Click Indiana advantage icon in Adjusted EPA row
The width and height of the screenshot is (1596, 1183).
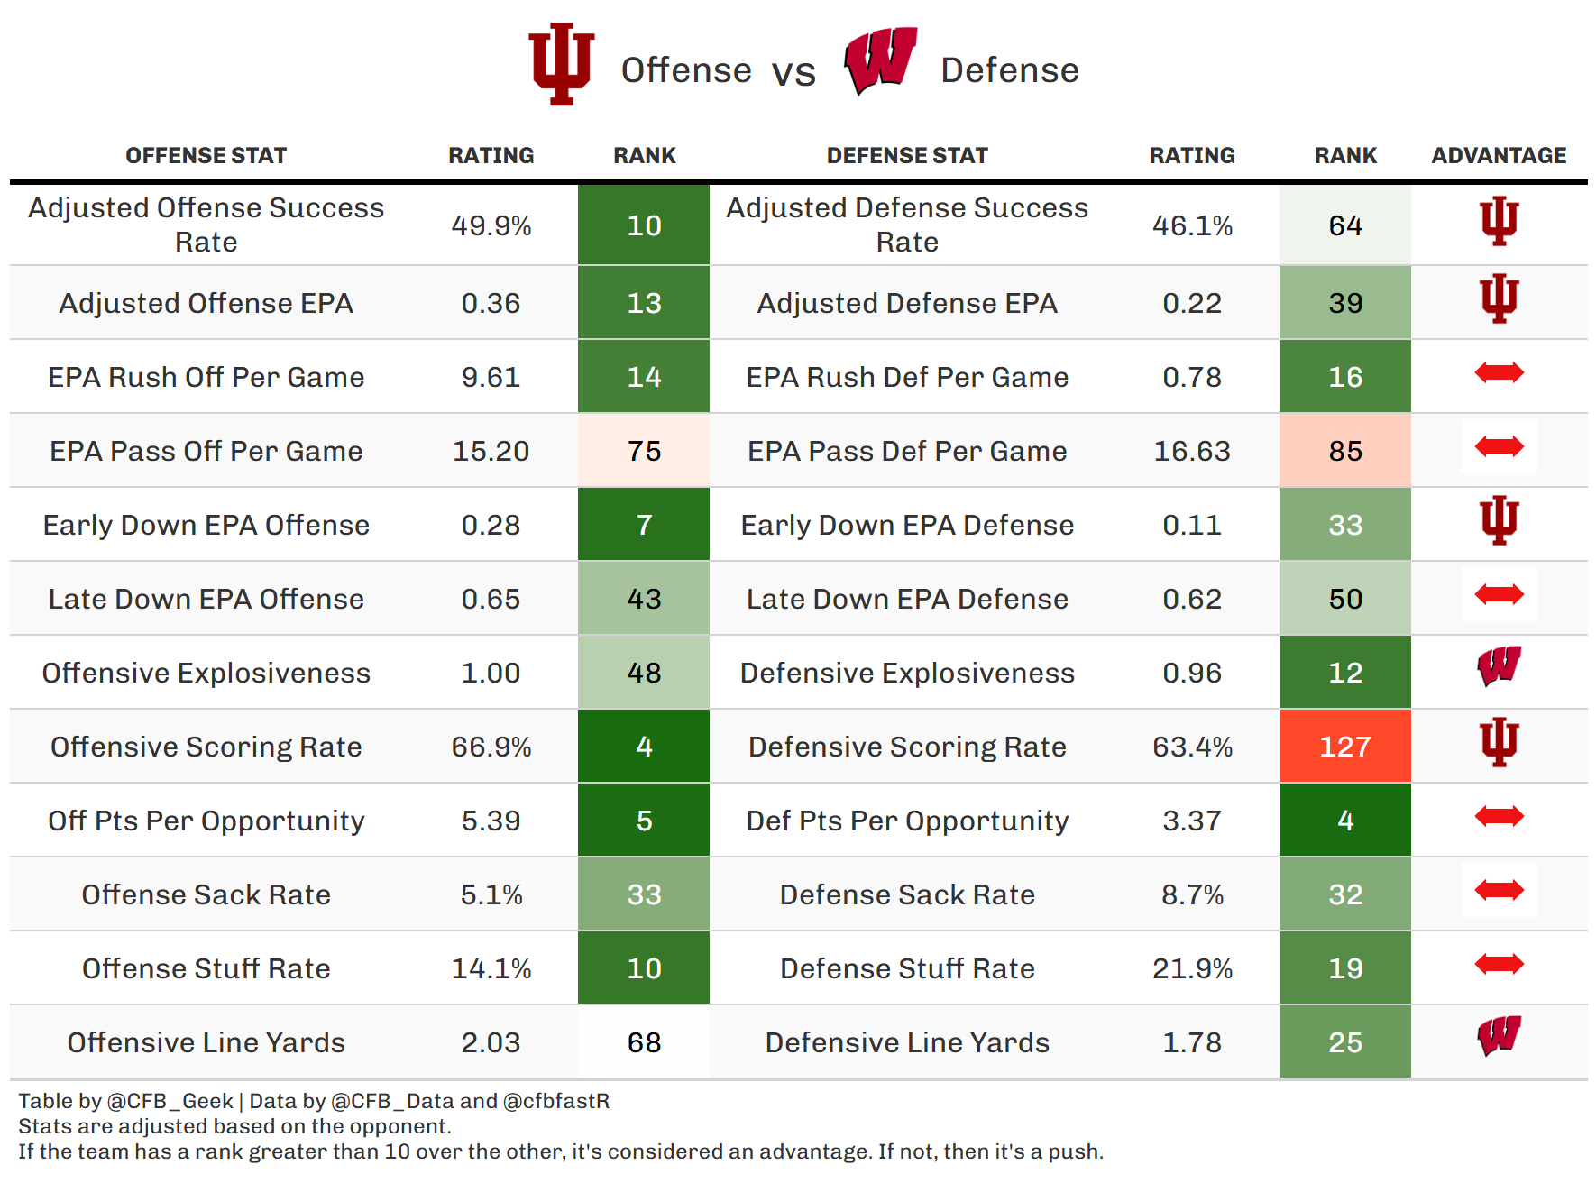pos(1499,299)
